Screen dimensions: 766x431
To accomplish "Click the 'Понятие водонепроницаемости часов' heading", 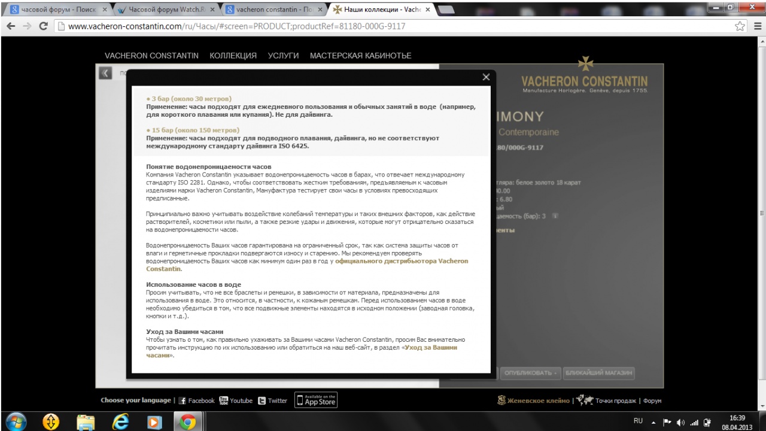I will (209, 166).
